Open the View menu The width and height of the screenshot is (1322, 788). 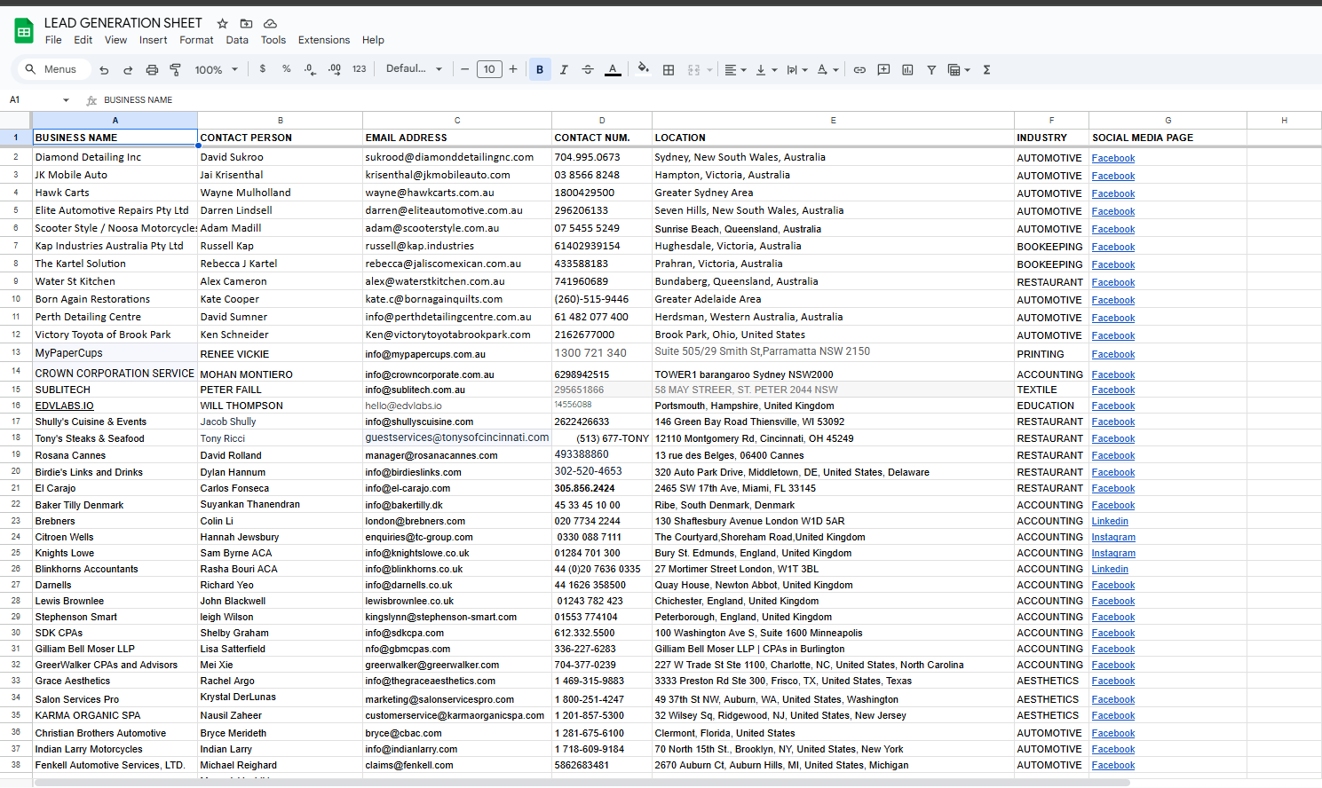click(115, 40)
